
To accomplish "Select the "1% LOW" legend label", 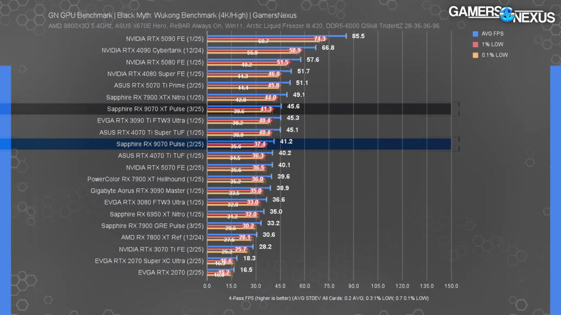I will coord(493,44).
